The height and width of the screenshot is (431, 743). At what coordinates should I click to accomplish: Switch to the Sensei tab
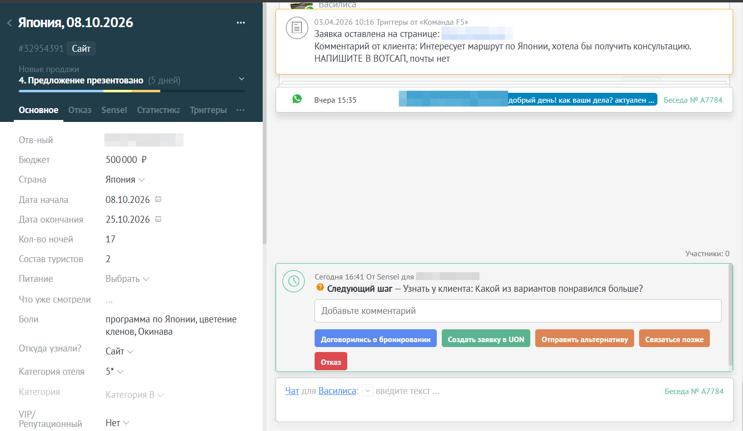[x=114, y=110]
